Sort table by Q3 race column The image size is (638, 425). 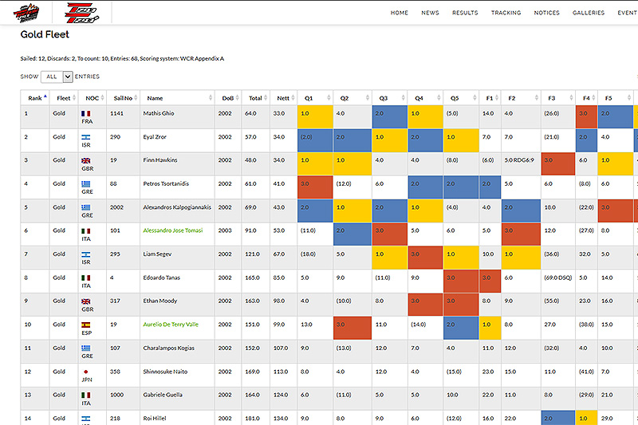click(390, 98)
